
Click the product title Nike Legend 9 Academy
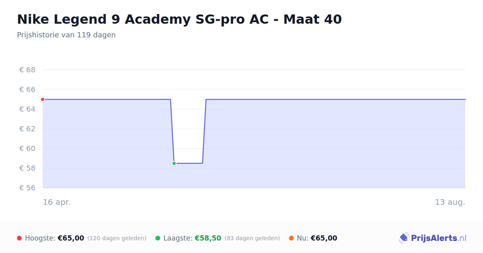180,19
